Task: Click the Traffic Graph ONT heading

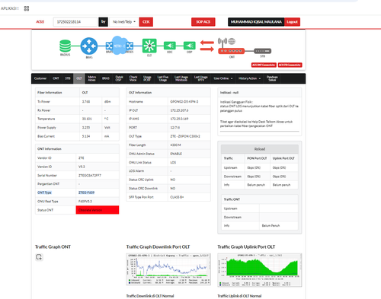Action: pos(53,247)
